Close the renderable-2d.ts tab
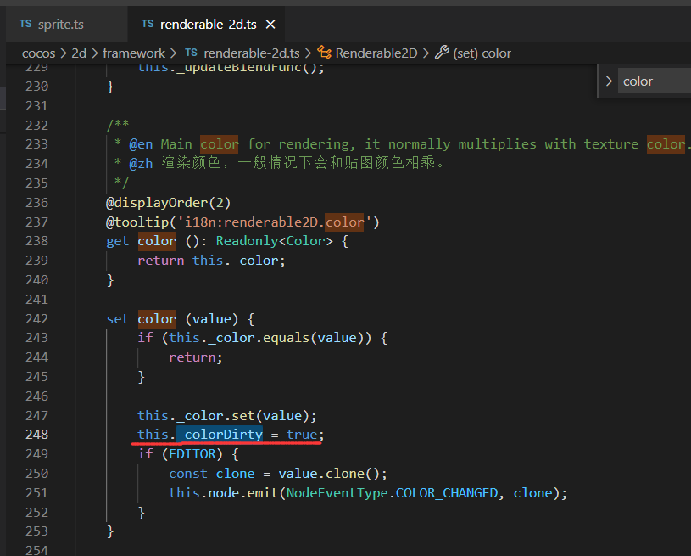The image size is (691, 556). (x=270, y=25)
